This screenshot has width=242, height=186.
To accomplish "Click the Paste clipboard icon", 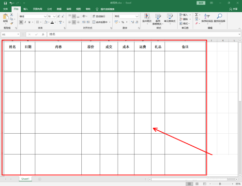I will click(x=5, y=16).
